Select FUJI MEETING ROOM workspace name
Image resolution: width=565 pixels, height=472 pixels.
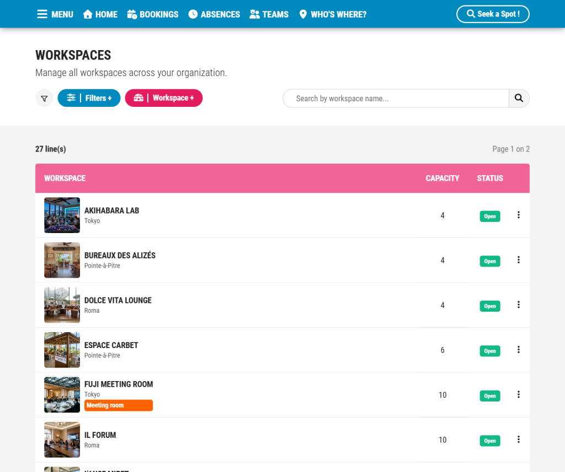click(x=119, y=384)
